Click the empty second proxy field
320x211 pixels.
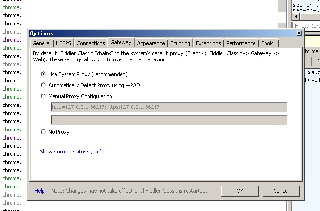pos(169,120)
